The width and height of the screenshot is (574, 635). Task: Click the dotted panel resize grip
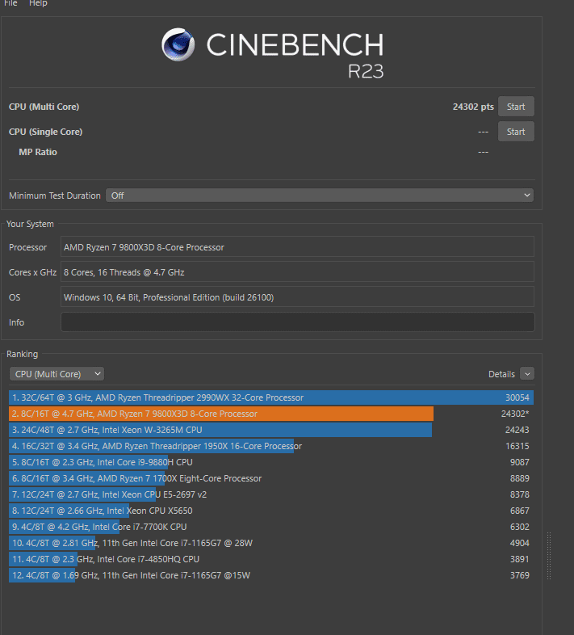pyautogui.click(x=549, y=556)
